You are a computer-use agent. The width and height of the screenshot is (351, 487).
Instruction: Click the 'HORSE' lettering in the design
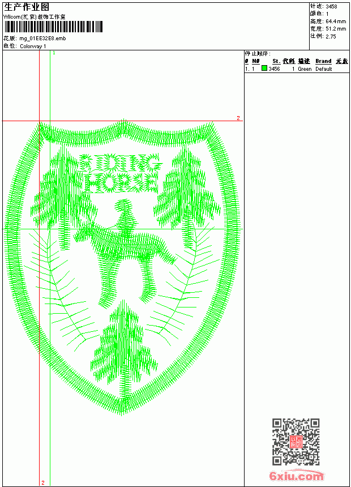tap(122, 183)
